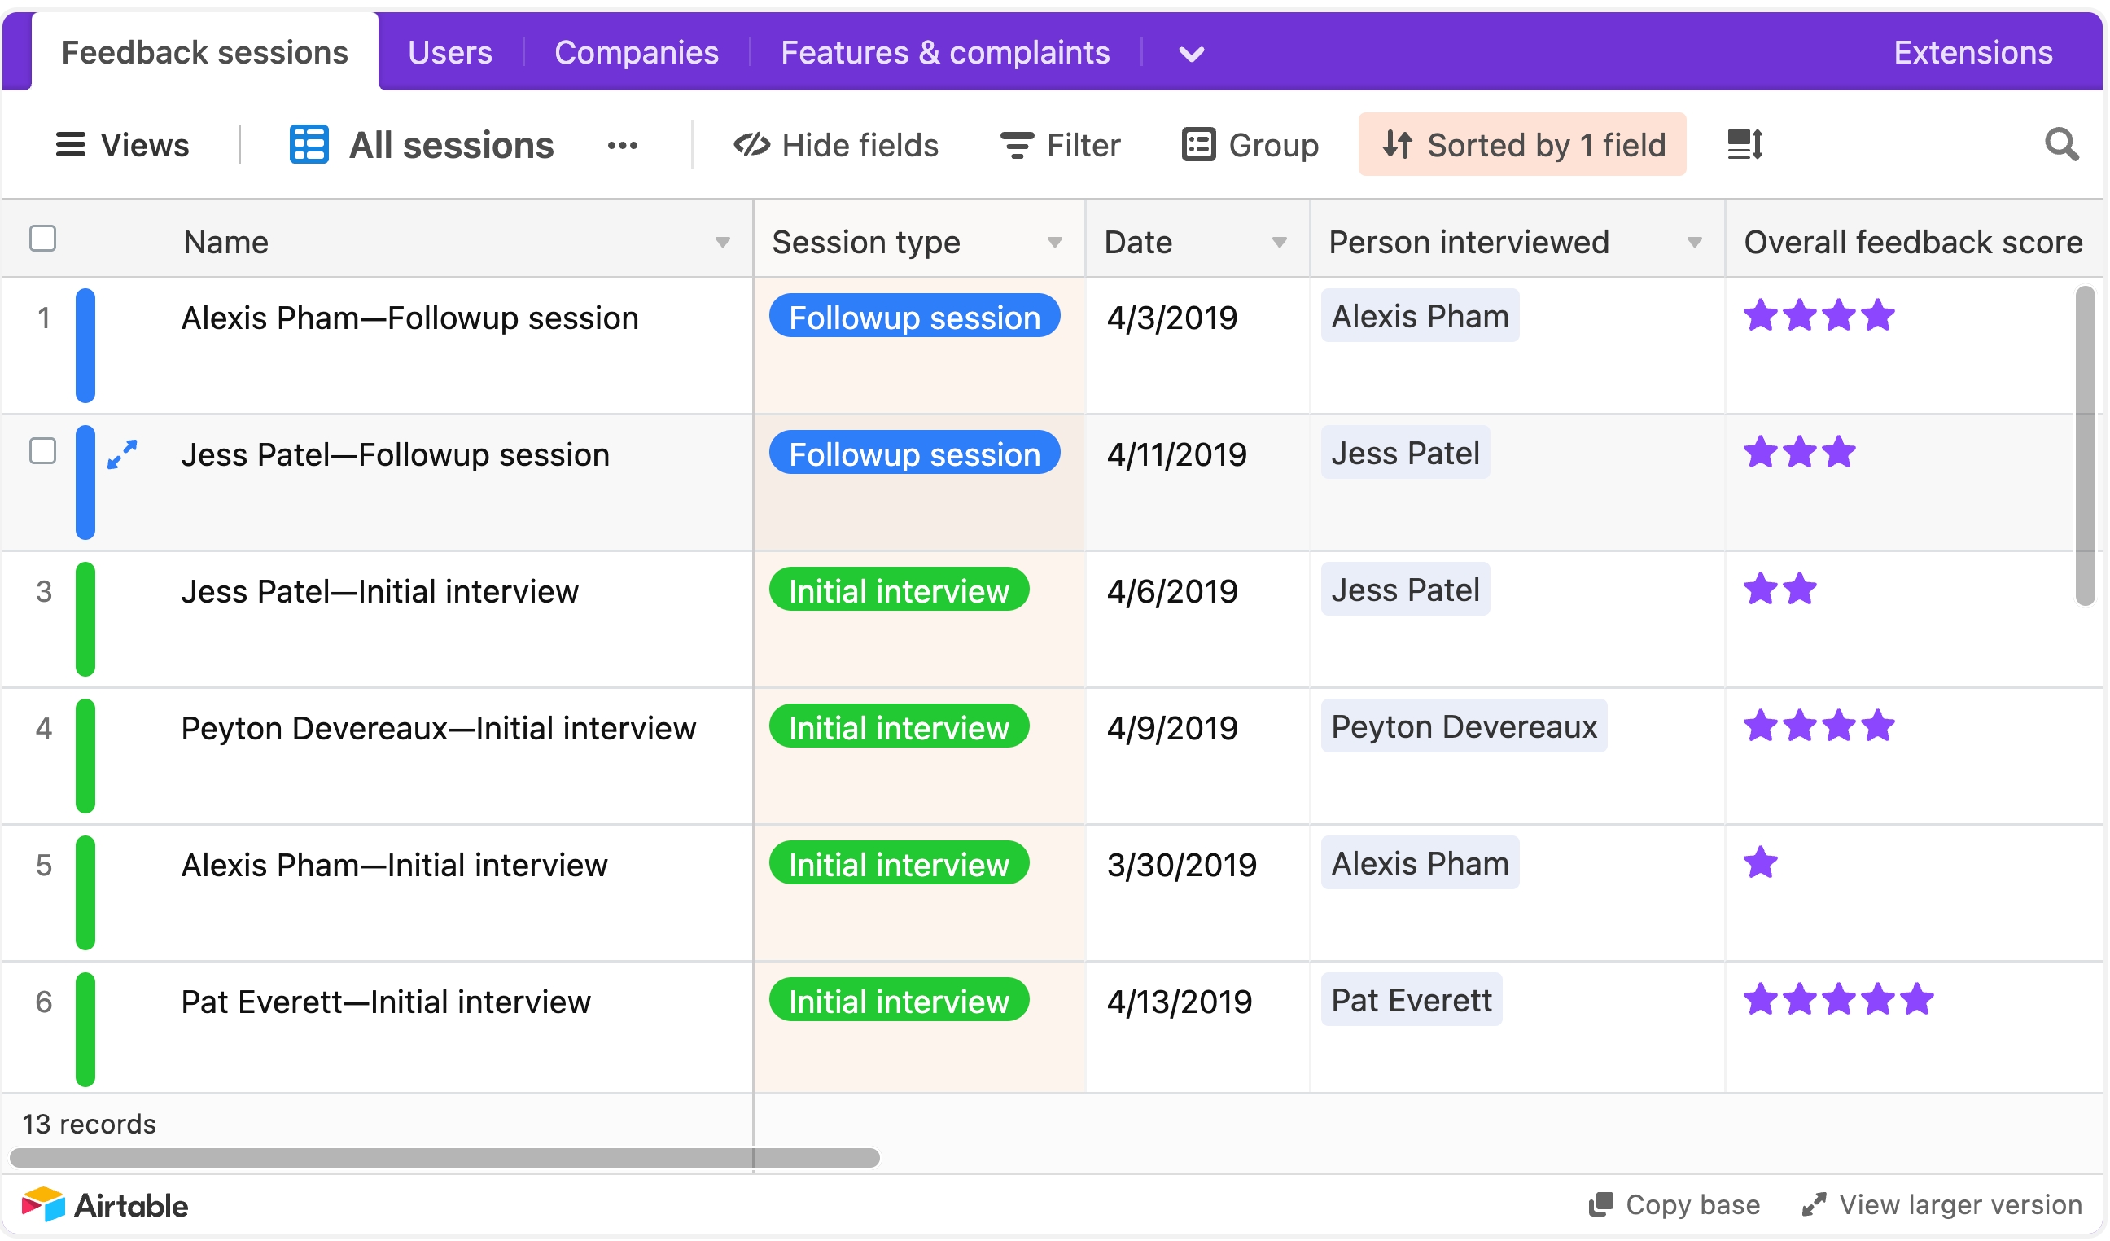Select Followup session tag in Alexis Pham row
The height and width of the screenshot is (1241, 2110).
point(915,317)
